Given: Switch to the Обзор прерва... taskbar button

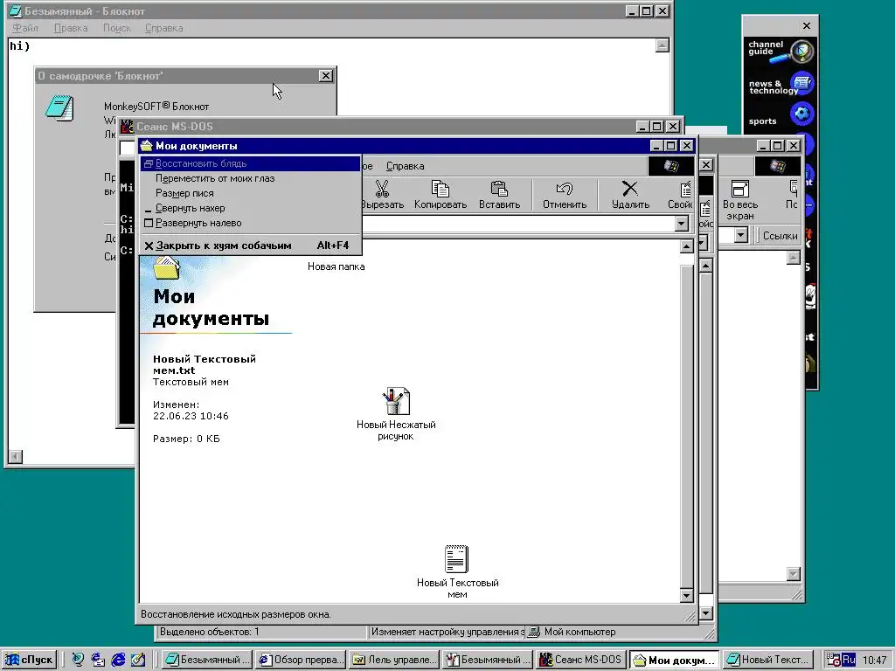Looking at the screenshot, I should [301, 660].
